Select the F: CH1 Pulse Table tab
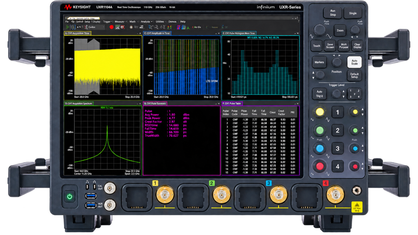The image size is (418, 235). pyautogui.click(x=232, y=104)
